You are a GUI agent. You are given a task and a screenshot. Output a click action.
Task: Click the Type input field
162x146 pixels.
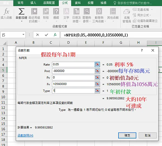tap(73, 91)
